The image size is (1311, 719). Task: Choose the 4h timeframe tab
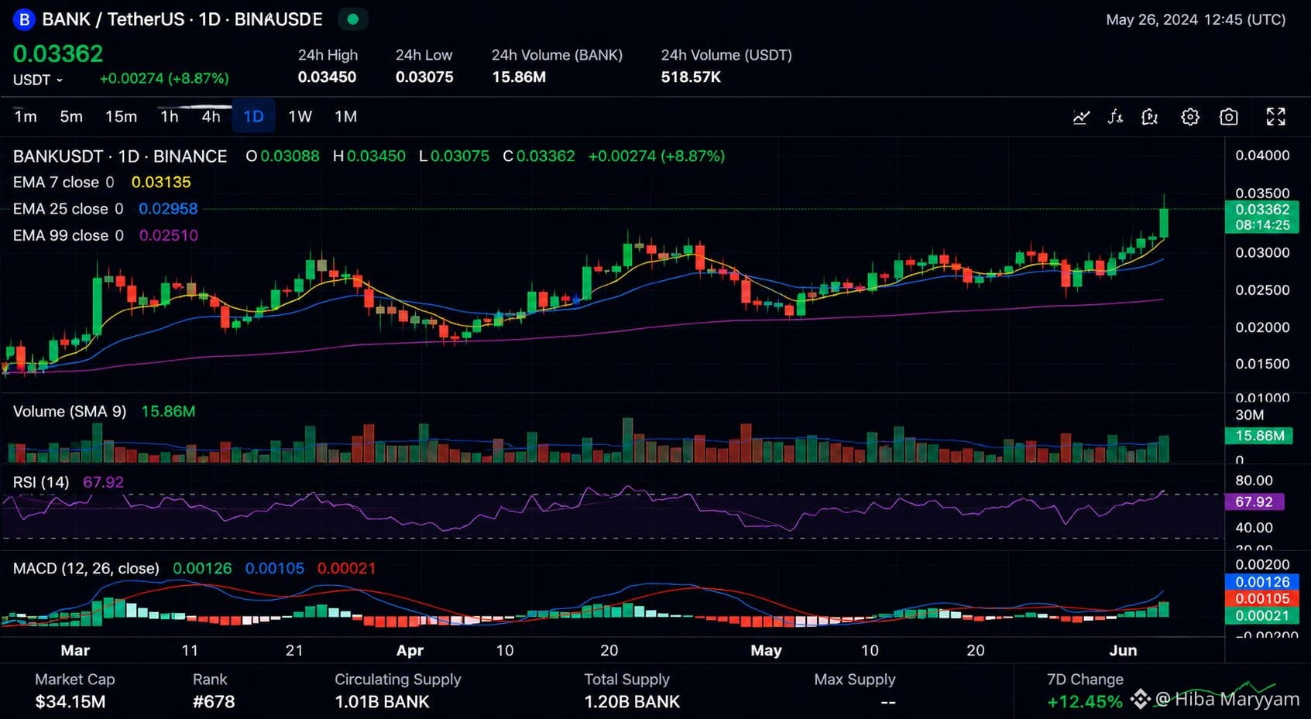tap(211, 116)
